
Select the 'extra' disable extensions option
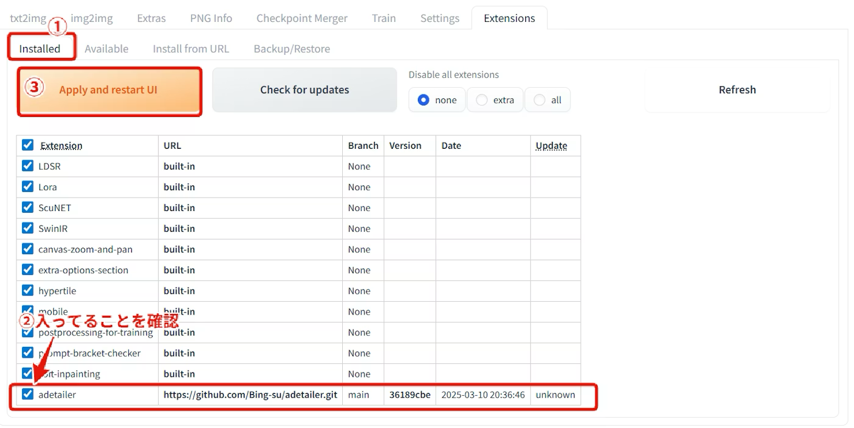(x=482, y=100)
